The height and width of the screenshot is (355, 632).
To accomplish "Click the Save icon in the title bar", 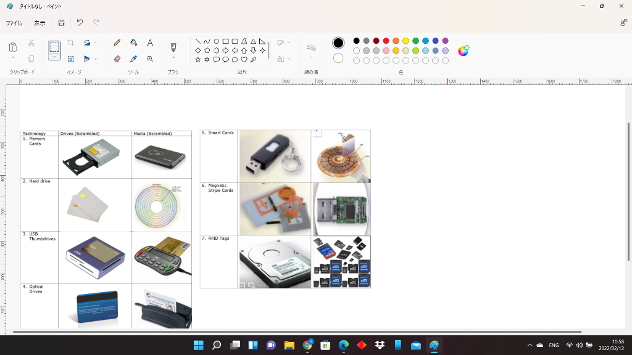I will (x=60, y=22).
